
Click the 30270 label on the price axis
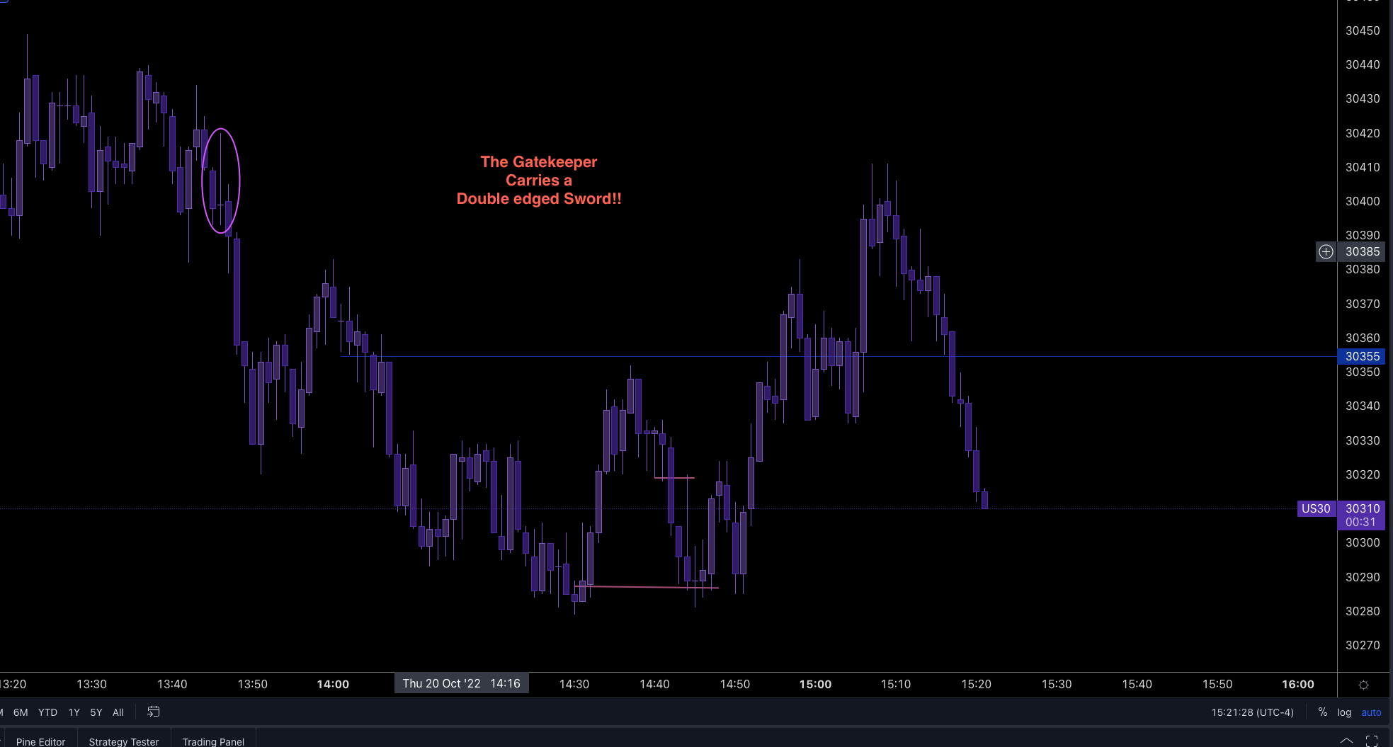click(1363, 645)
